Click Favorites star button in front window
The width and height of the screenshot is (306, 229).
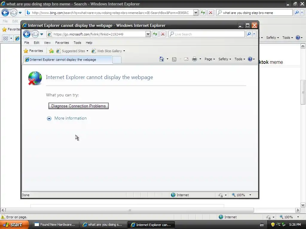pyautogui.click(x=33, y=51)
